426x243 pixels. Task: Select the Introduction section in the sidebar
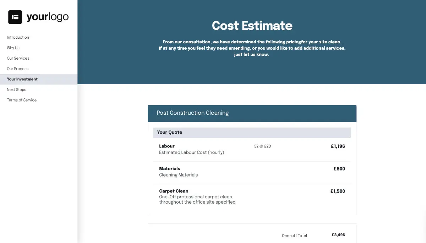(18, 37)
